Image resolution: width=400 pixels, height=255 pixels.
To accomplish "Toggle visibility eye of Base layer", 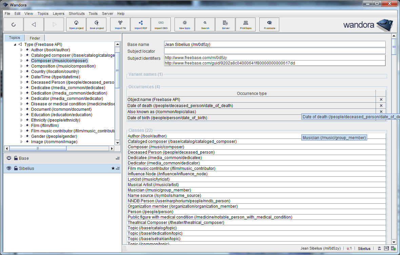I will 9,158.
